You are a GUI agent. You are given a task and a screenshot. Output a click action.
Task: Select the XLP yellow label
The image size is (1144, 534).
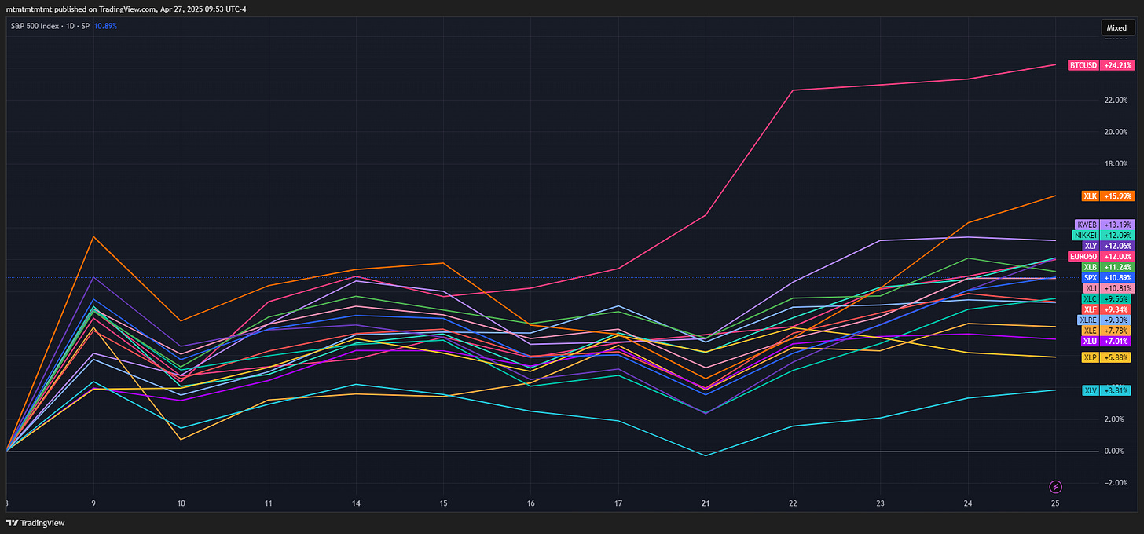(1090, 357)
